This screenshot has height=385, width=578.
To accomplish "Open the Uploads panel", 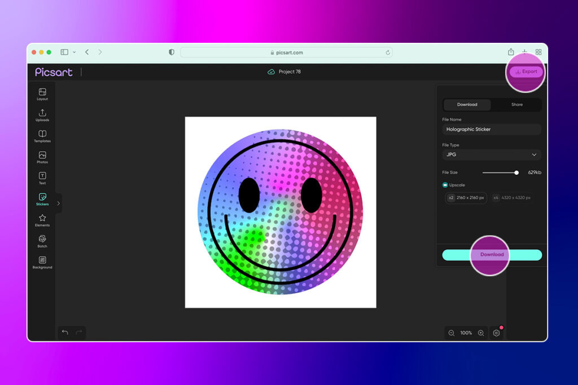I will pyautogui.click(x=42, y=114).
